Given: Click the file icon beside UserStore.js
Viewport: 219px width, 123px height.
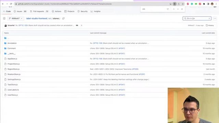Looking at the screenshot, I should tap(5, 95).
